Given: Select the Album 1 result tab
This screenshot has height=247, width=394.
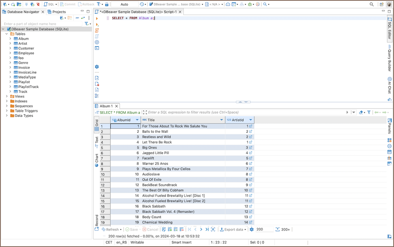Looking at the screenshot, I should coord(106,106).
